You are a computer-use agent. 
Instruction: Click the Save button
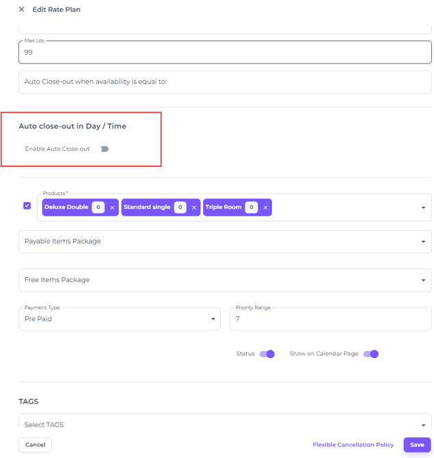(417, 445)
